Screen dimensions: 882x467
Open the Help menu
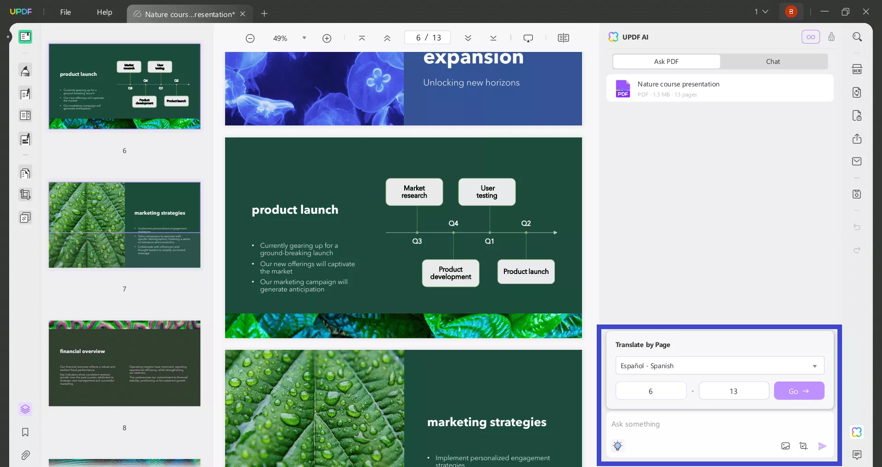click(x=104, y=12)
